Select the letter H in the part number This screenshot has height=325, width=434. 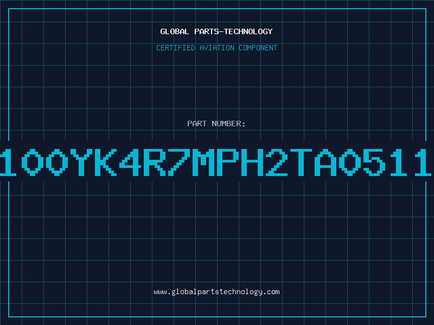[x=252, y=162]
